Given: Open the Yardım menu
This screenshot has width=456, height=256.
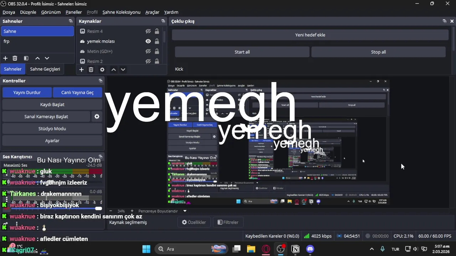Looking at the screenshot, I should 171,12.
